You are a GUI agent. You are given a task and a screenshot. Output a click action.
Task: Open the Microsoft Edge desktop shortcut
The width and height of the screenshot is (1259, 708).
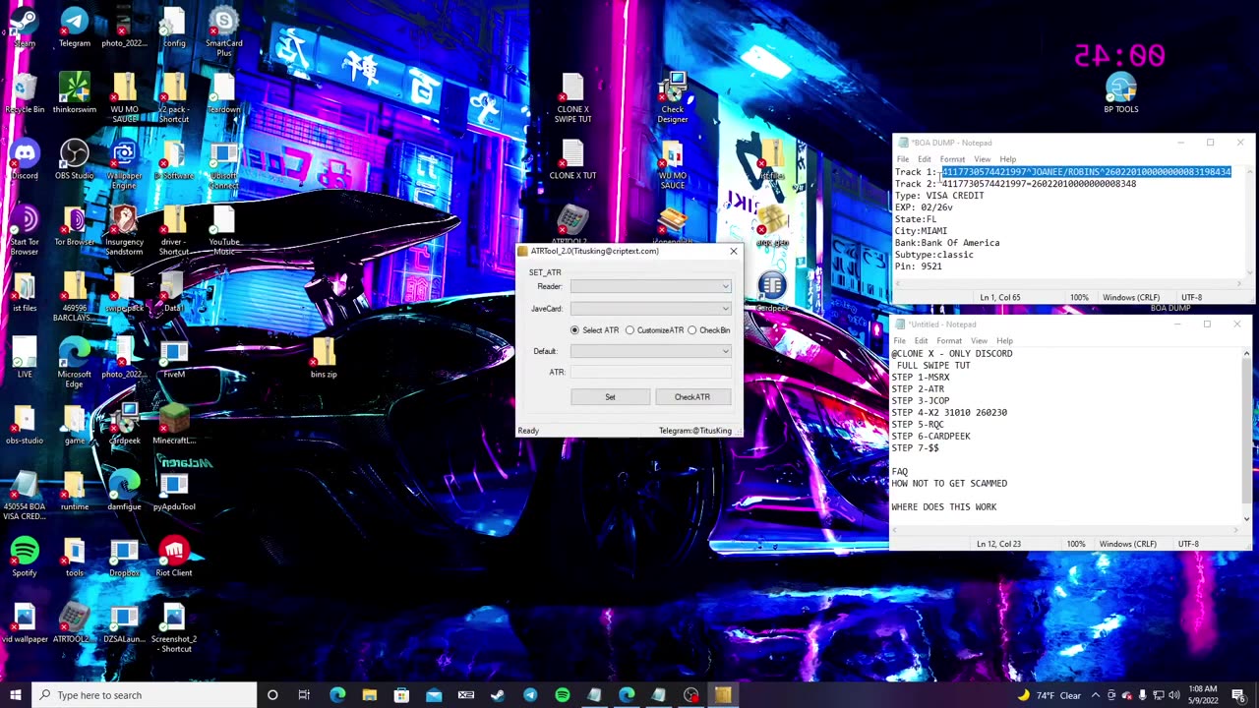[x=75, y=362]
